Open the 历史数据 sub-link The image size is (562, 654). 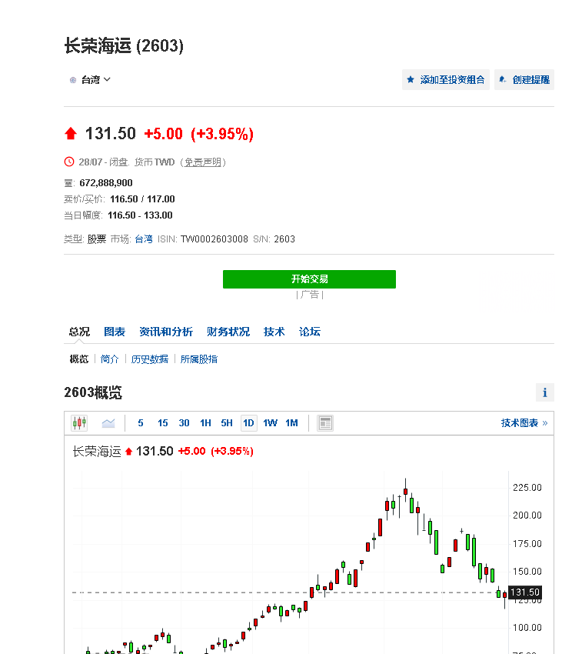tap(149, 359)
